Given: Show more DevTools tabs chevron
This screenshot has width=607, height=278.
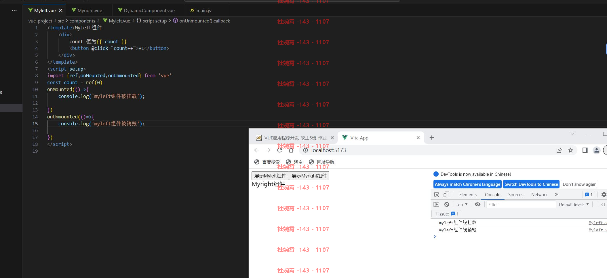Looking at the screenshot, I should coord(556,195).
